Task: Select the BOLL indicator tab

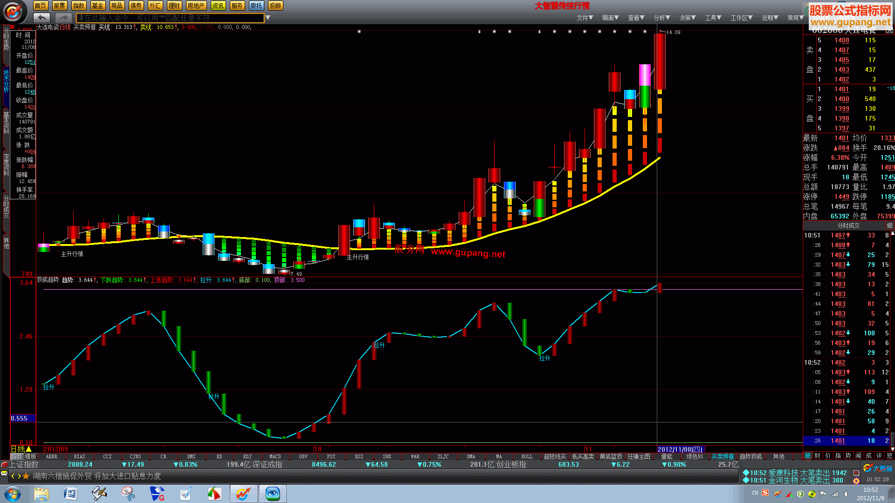Action: coord(527,456)
